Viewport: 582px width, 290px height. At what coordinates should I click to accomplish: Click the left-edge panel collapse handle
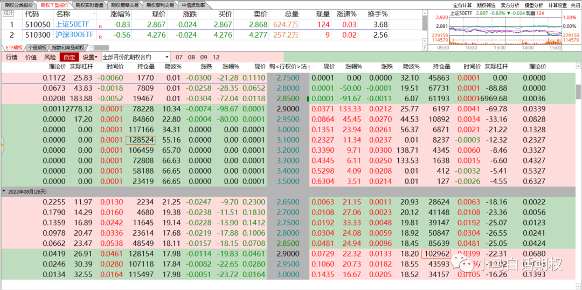pos(2,144)
